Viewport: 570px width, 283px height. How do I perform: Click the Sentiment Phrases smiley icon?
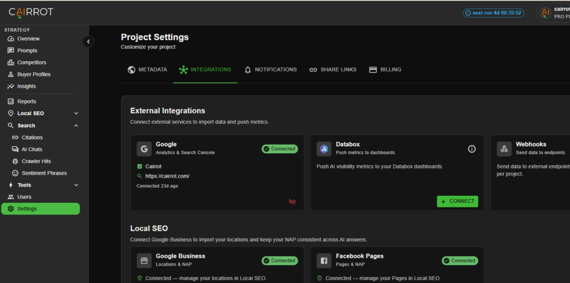point(15,173)
